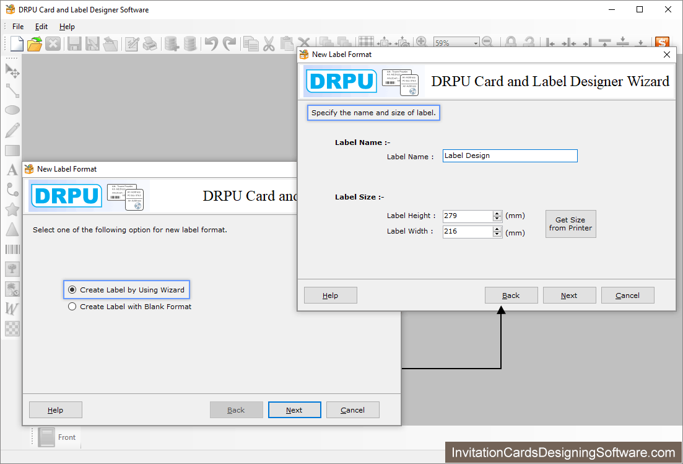Screen dimensions: 683x464
Task: Click Cancel in the option selection dialog
Action: pos(353,410)
